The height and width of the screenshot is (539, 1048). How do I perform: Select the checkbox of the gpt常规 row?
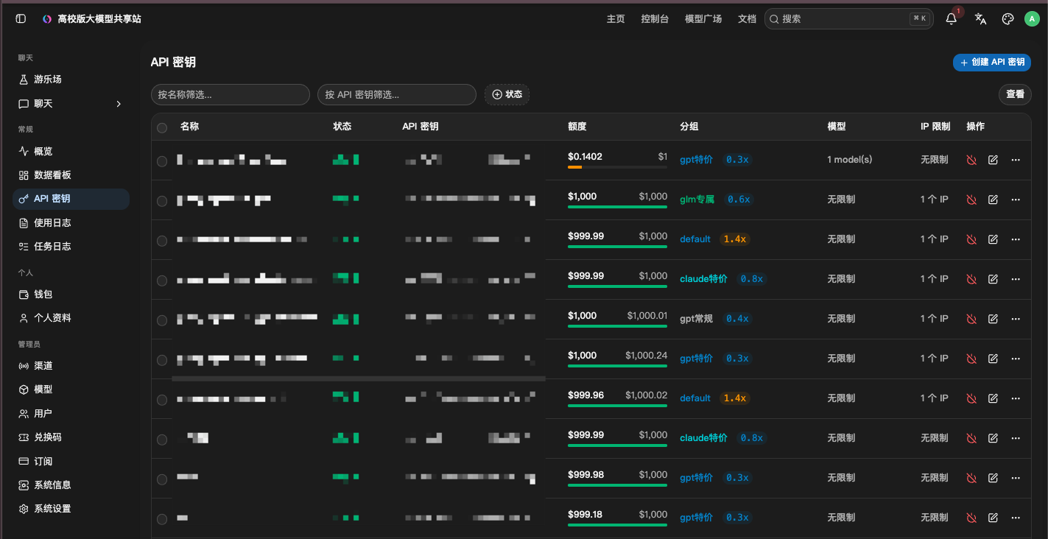pos(162,320)
